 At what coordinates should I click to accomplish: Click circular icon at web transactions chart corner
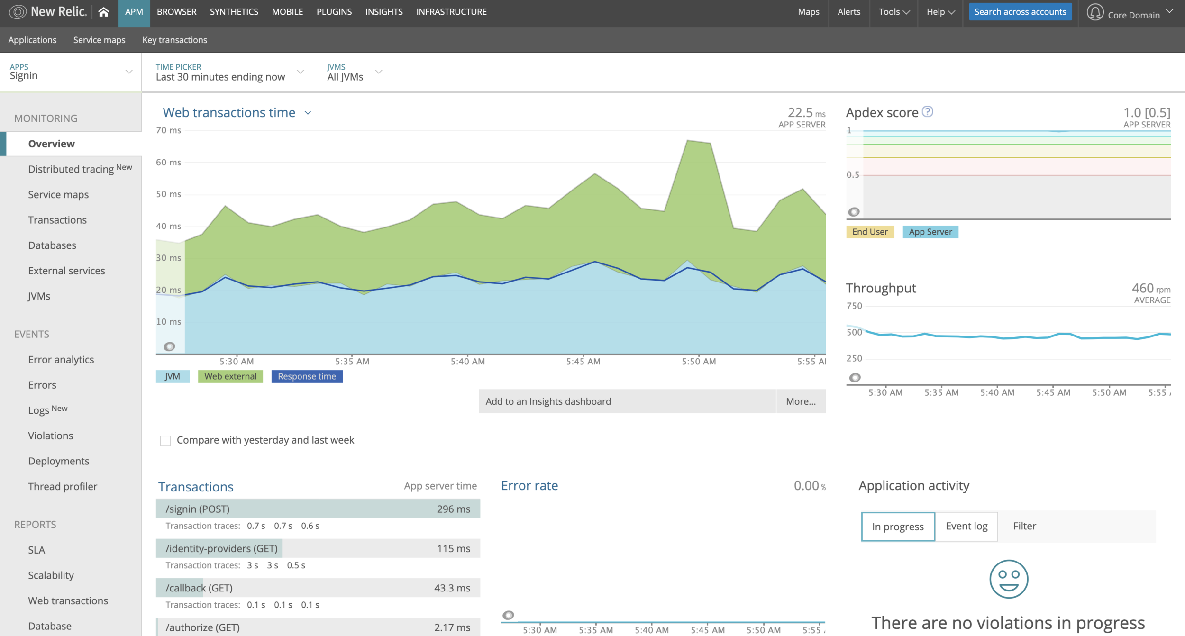(x=169, y=346)
